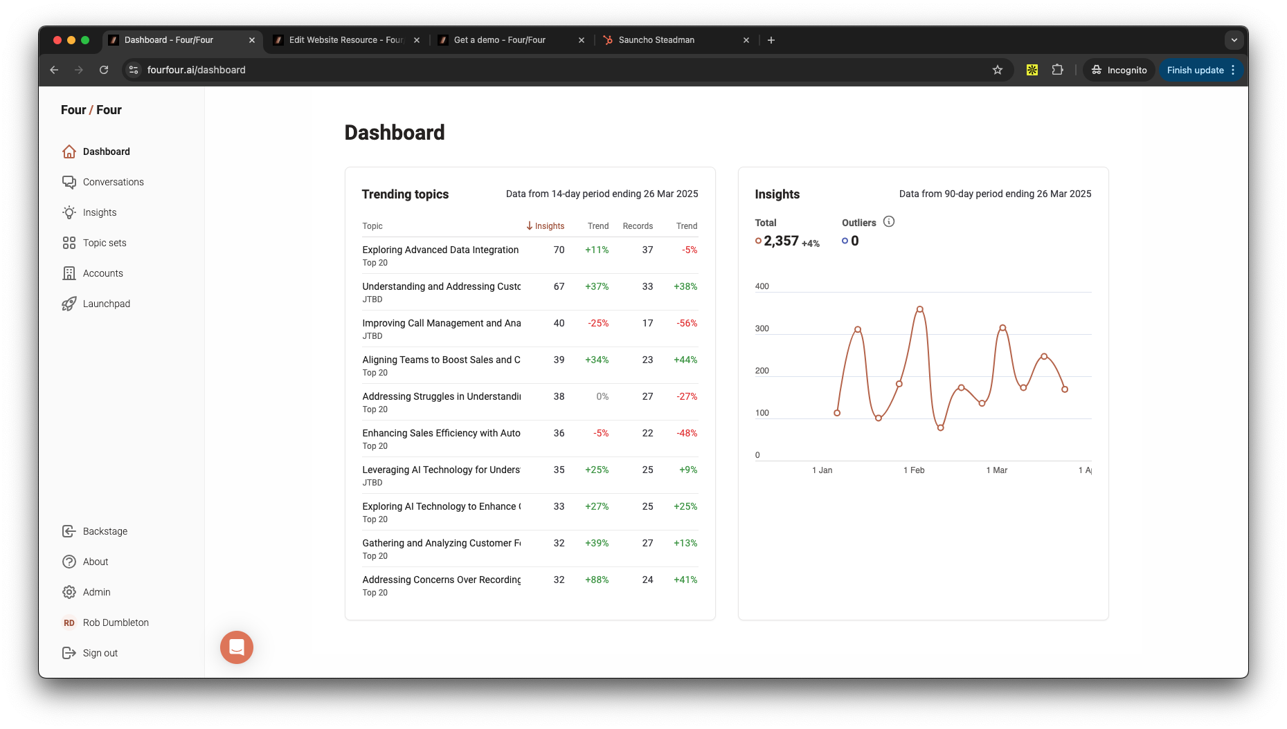Click the Total series legend marker
This screenshot has height=729, width=1287.
coord(758,241)
